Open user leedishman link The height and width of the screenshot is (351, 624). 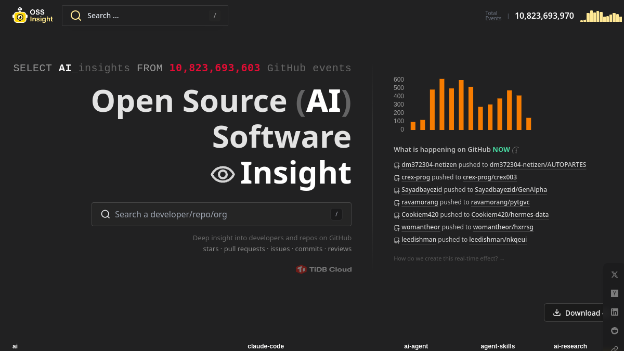419,240
